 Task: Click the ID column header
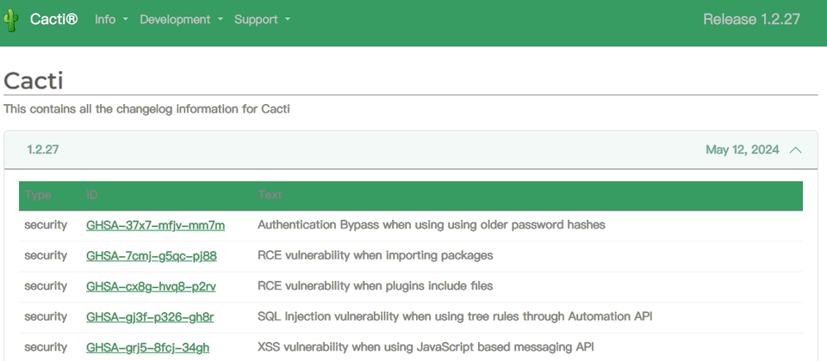pos(92,195)
